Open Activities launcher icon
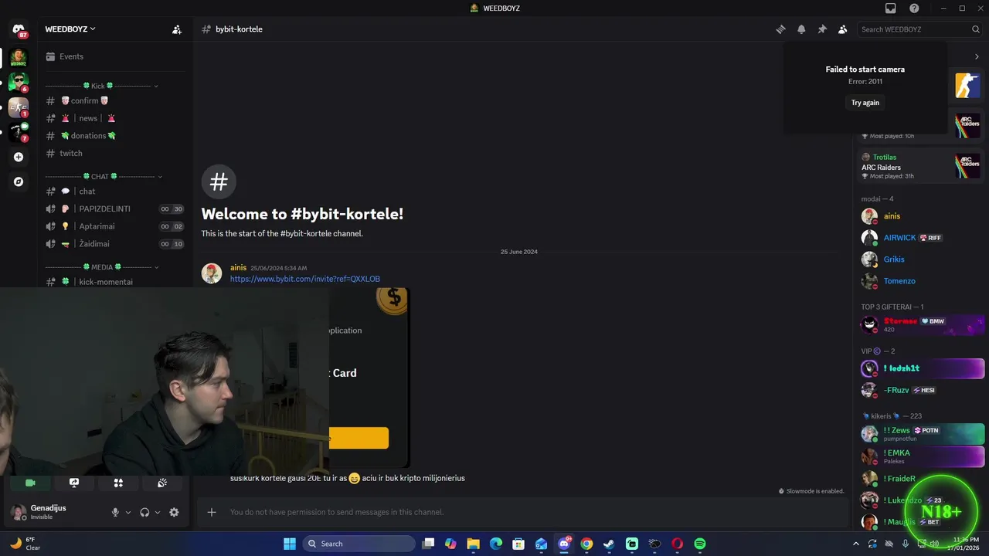The image size is (989, 556). pyautogui.click(x=118, y=483)
